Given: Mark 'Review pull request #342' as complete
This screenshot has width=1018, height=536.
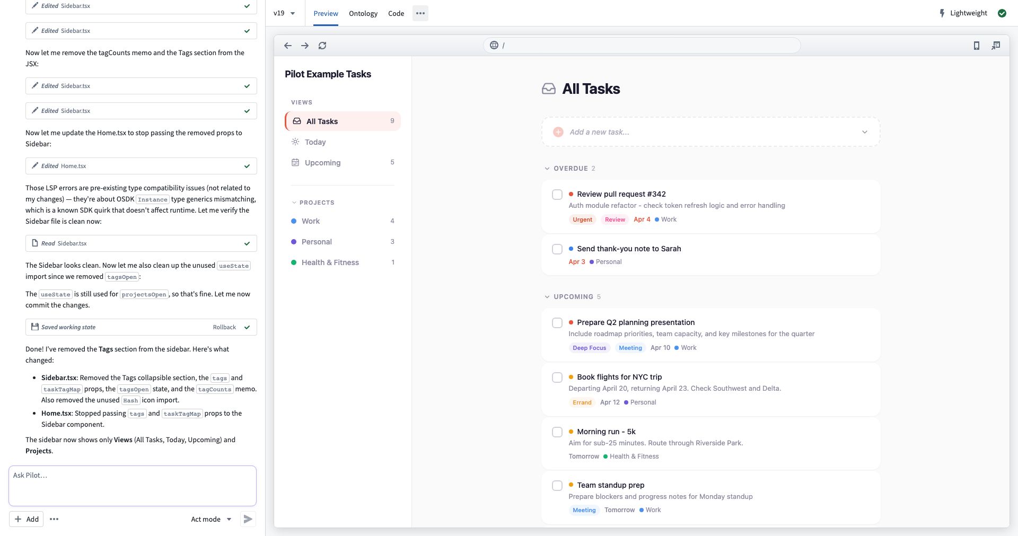Looking at the screenshot, I should 557,194.
